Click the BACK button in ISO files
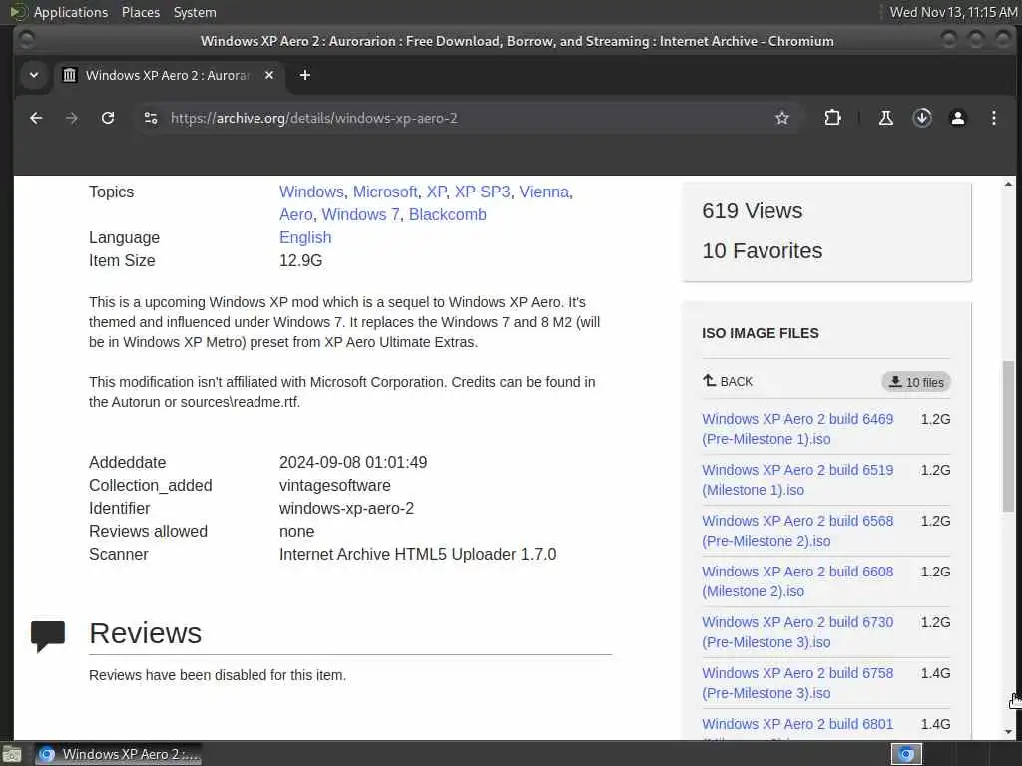The image size is (1022, 766). coord(728,382)
